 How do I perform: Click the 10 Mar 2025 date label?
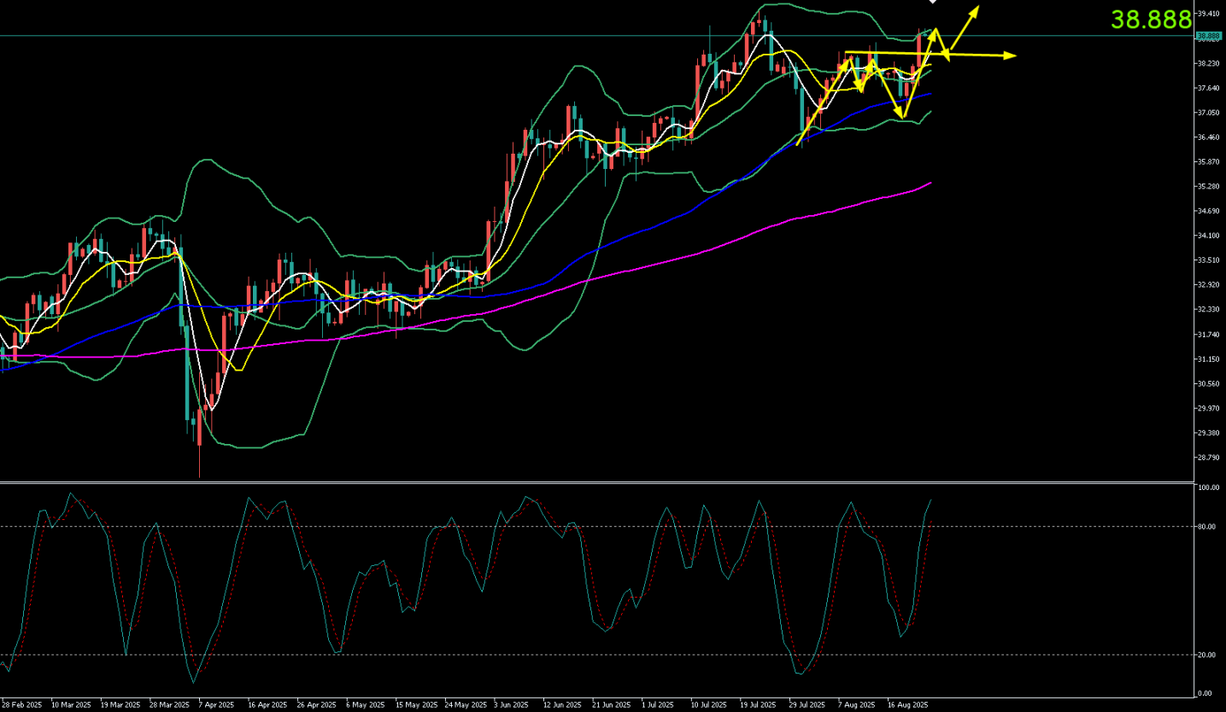71,705
